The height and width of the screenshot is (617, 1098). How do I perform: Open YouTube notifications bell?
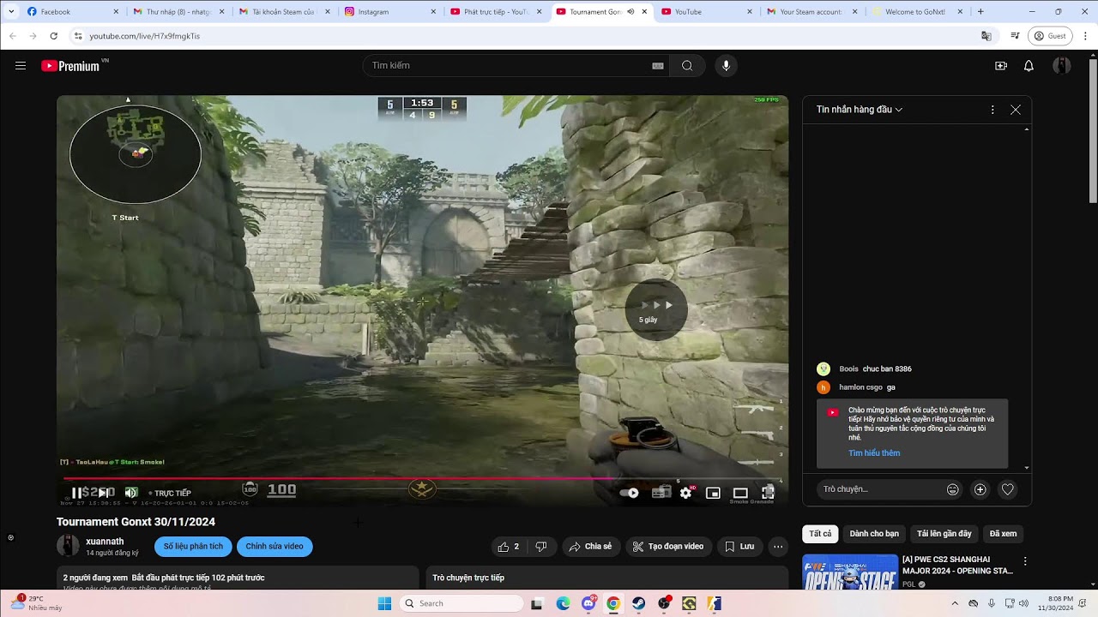click(1029, 66)
